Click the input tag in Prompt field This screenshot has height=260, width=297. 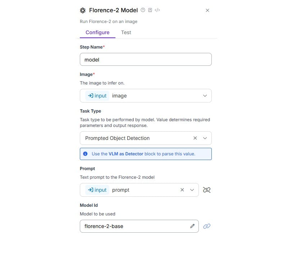(x=97, y=190)
